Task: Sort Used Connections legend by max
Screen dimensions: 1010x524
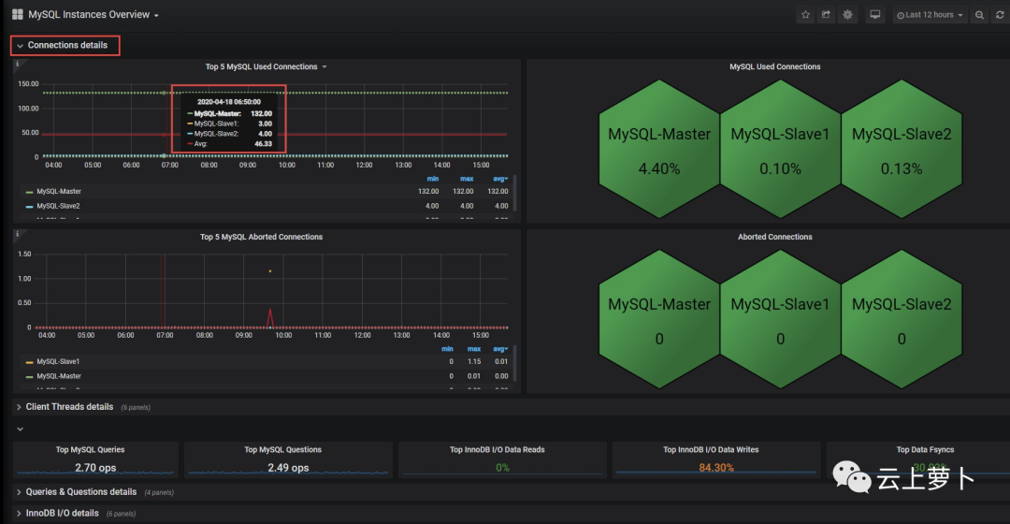Action: pyautogui.click(x=467, y=179)
